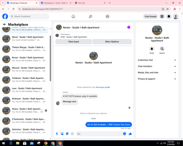Click the conversation list scrollbar

50,58
